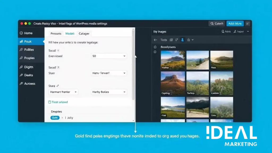This screenshot has width=272, height=153.
Task: Select the Pouk bar chart icon
Action: point(21,41)
